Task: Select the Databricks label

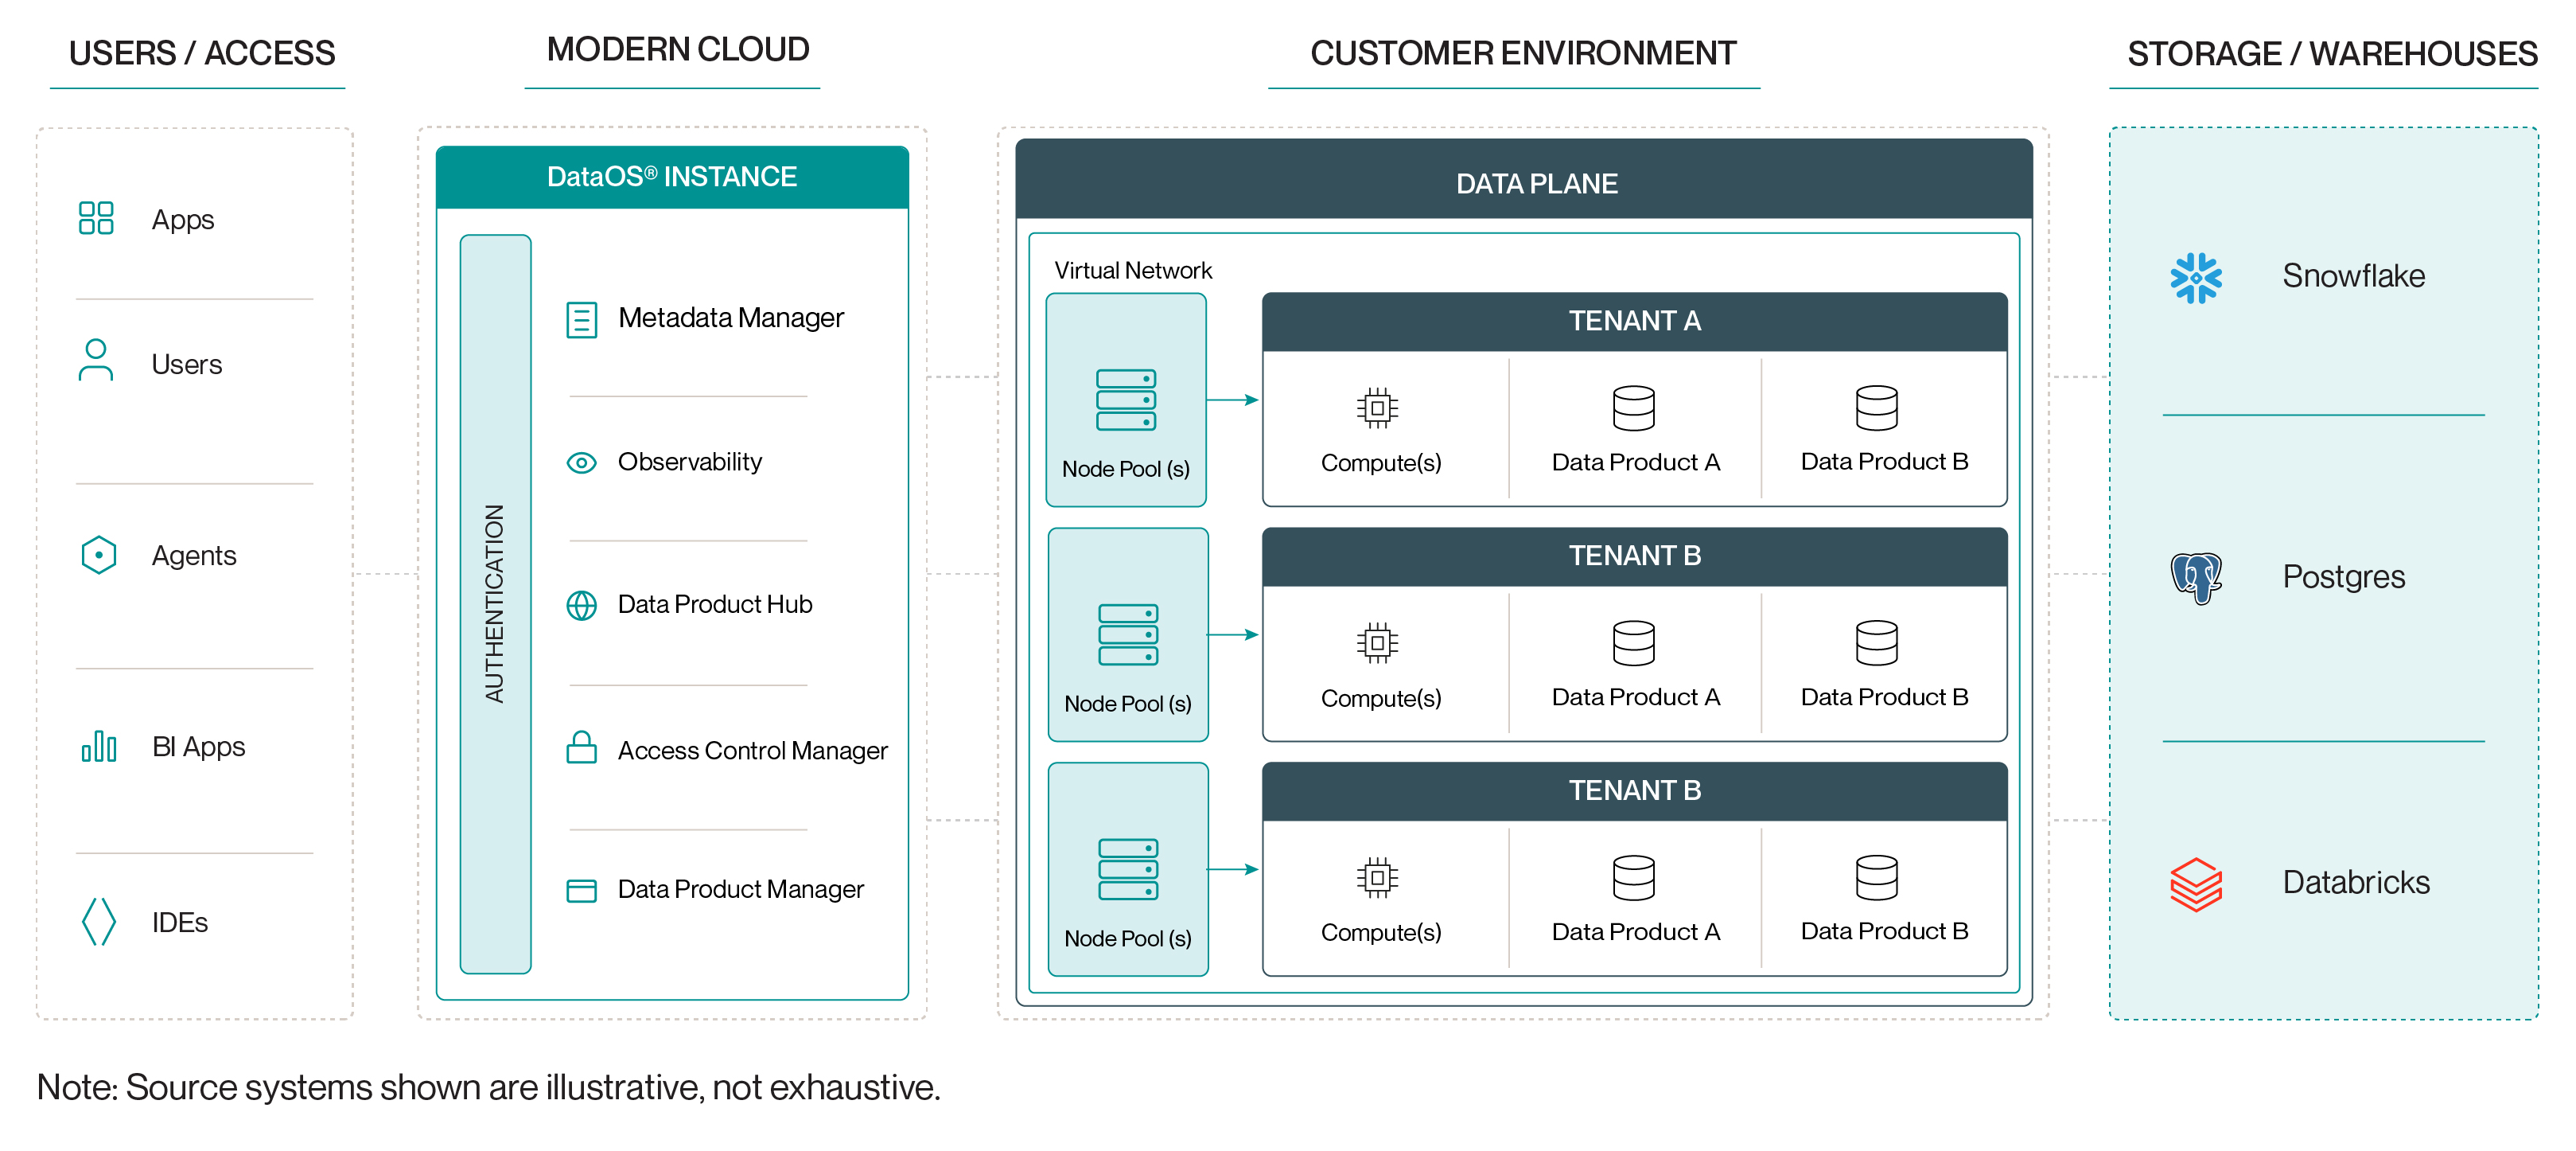Action: [x=2355, y=882]
